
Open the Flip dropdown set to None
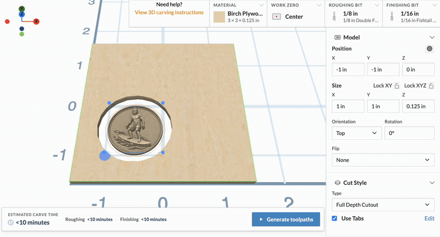[x=383, y=160]
